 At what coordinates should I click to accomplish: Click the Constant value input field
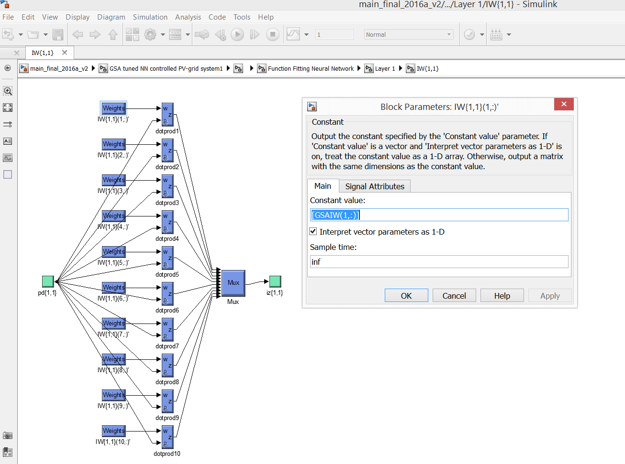(439, 215)
